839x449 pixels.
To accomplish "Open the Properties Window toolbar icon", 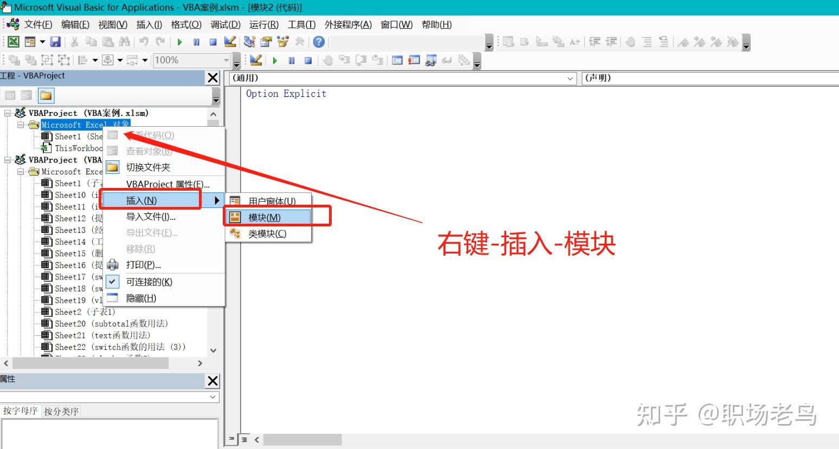I will pyautogui.click(x=266, y=42).
